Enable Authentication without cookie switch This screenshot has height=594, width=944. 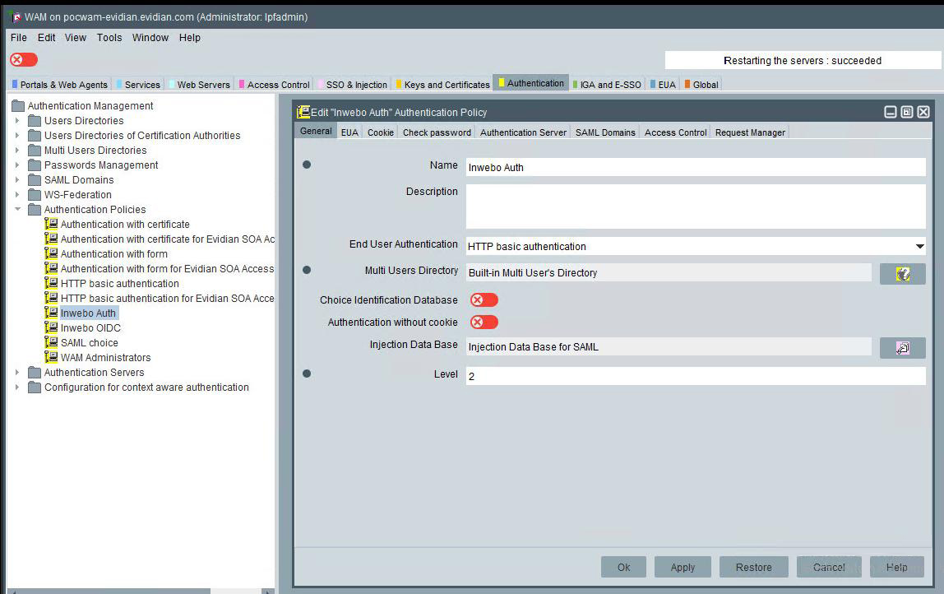[x=484, y=323]
